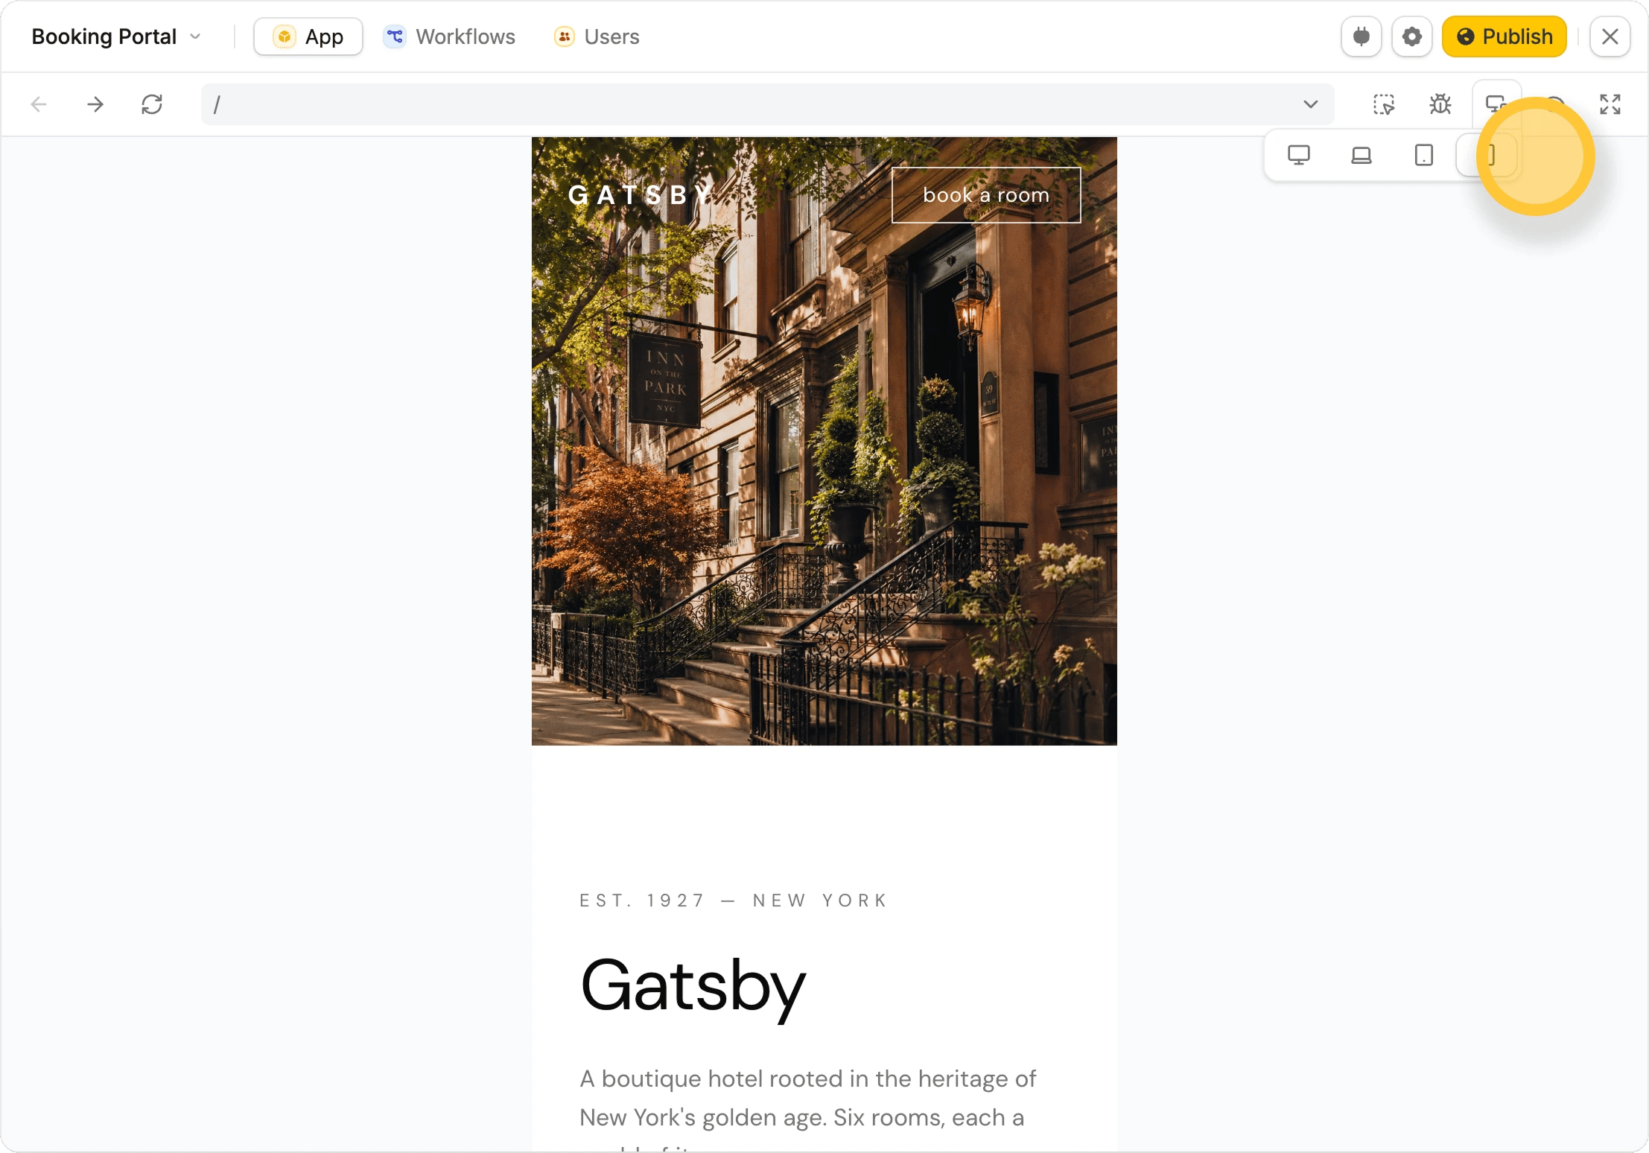Activate the element selector tool
Viewport: 1649px width, 1153px height.
(x=1384, y=104)
